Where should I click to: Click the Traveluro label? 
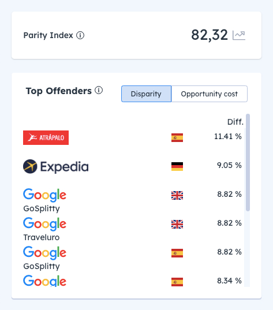pos(42,237)
